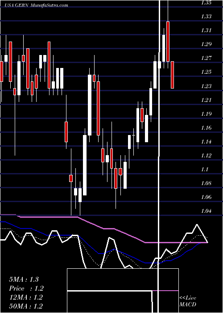This screenshot has width=223, height=313.
Task: Click the 1.23 price axis label
Action: [206, 86]
